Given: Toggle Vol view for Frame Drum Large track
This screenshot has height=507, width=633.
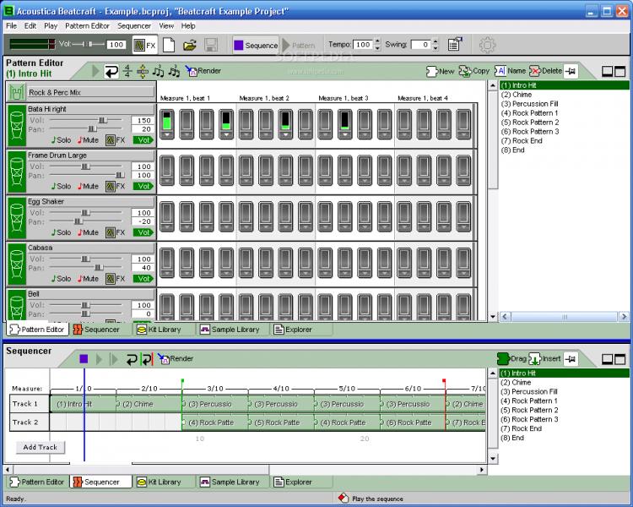Looking at the screenshot, I should click(143, 187).
